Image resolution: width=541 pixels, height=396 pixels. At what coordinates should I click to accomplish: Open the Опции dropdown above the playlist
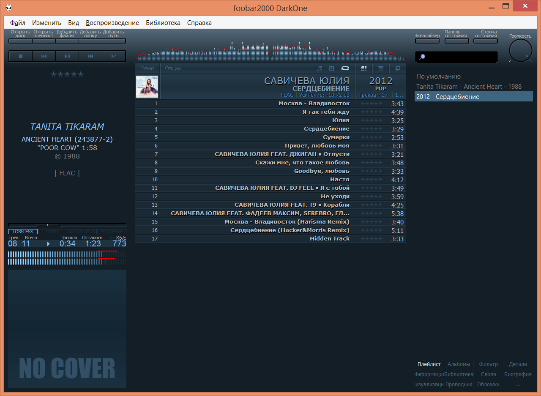[x=173, y=68]
